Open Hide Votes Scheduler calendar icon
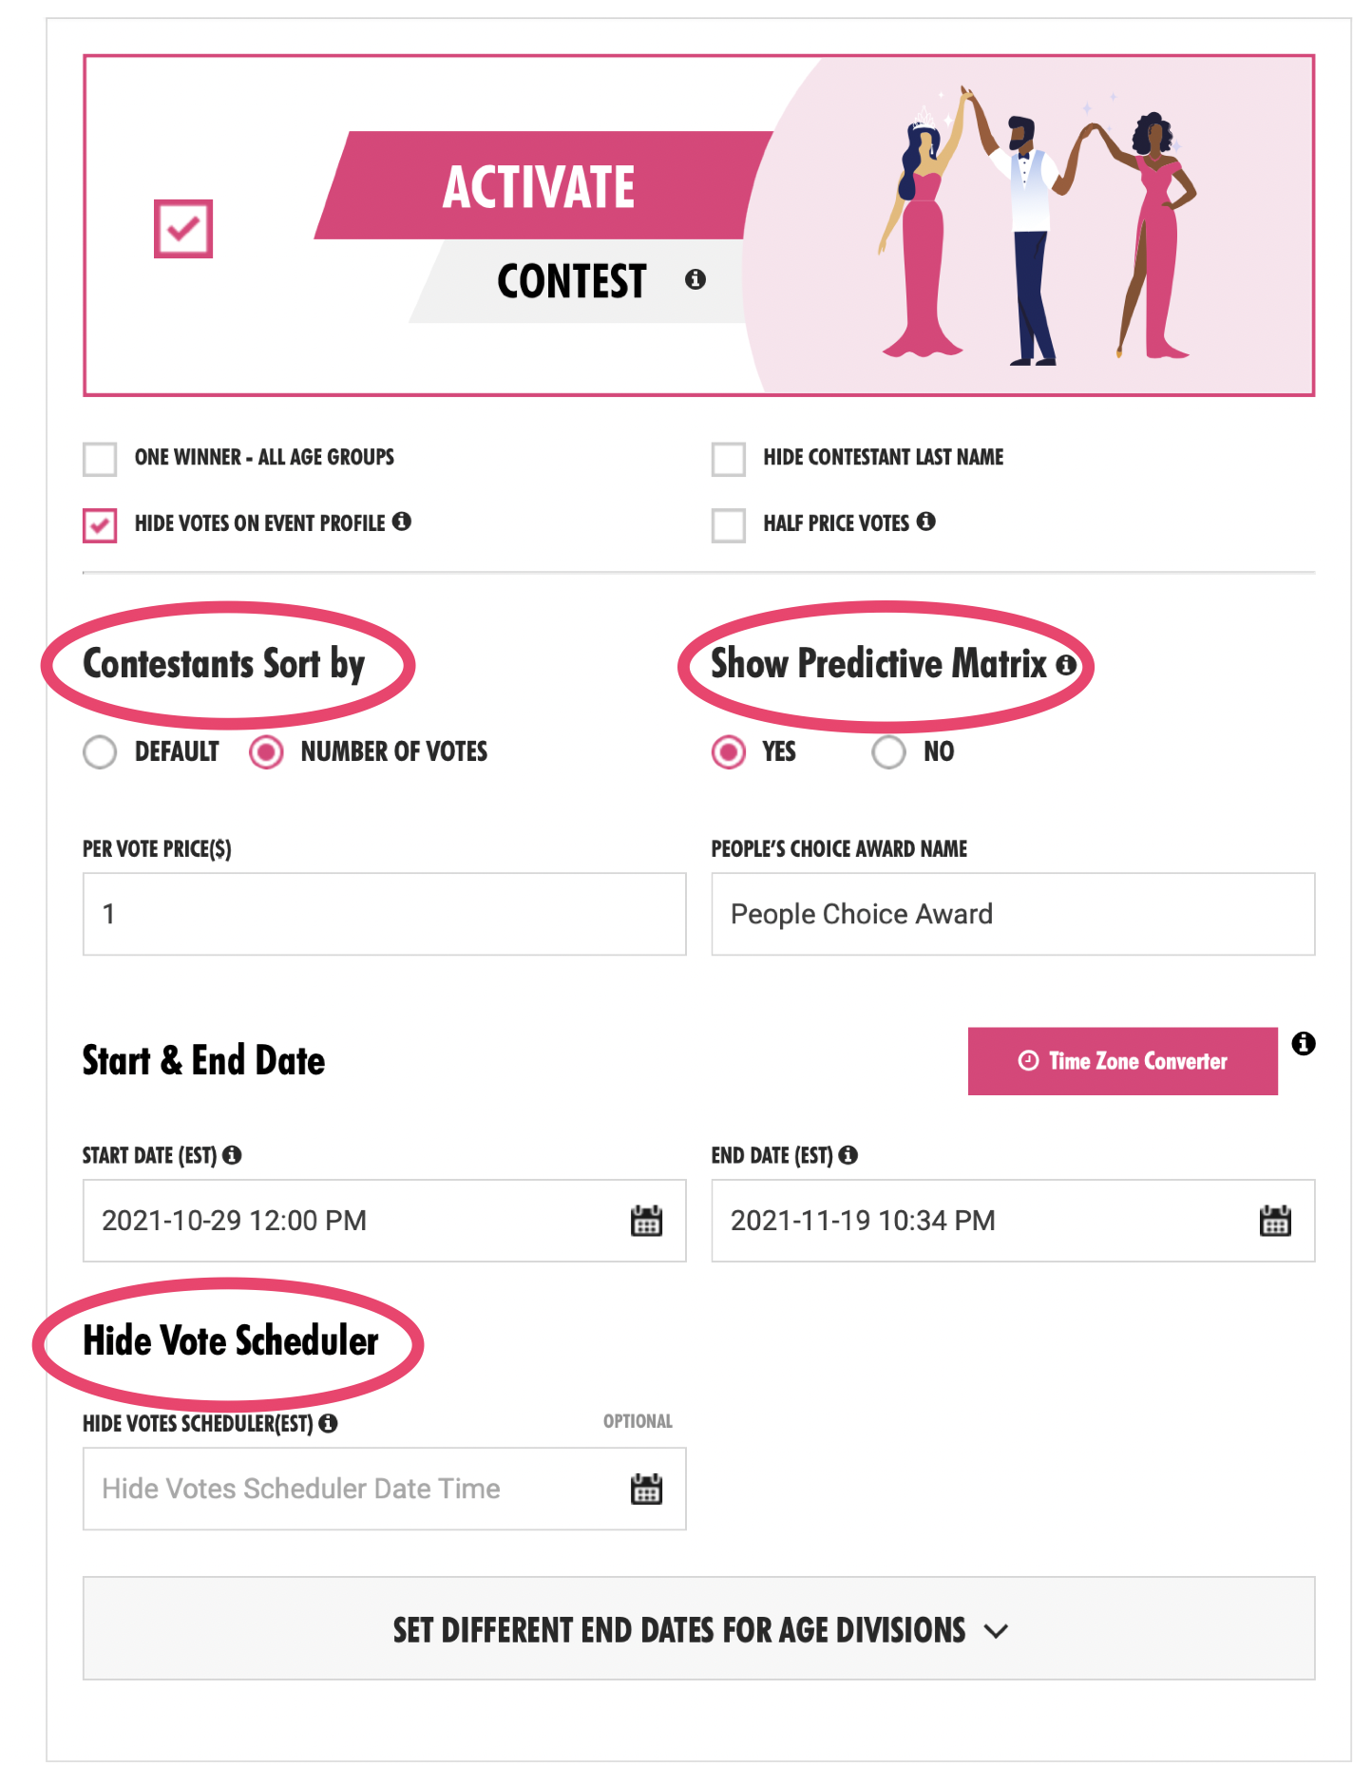 click(x=646, y=1489)
